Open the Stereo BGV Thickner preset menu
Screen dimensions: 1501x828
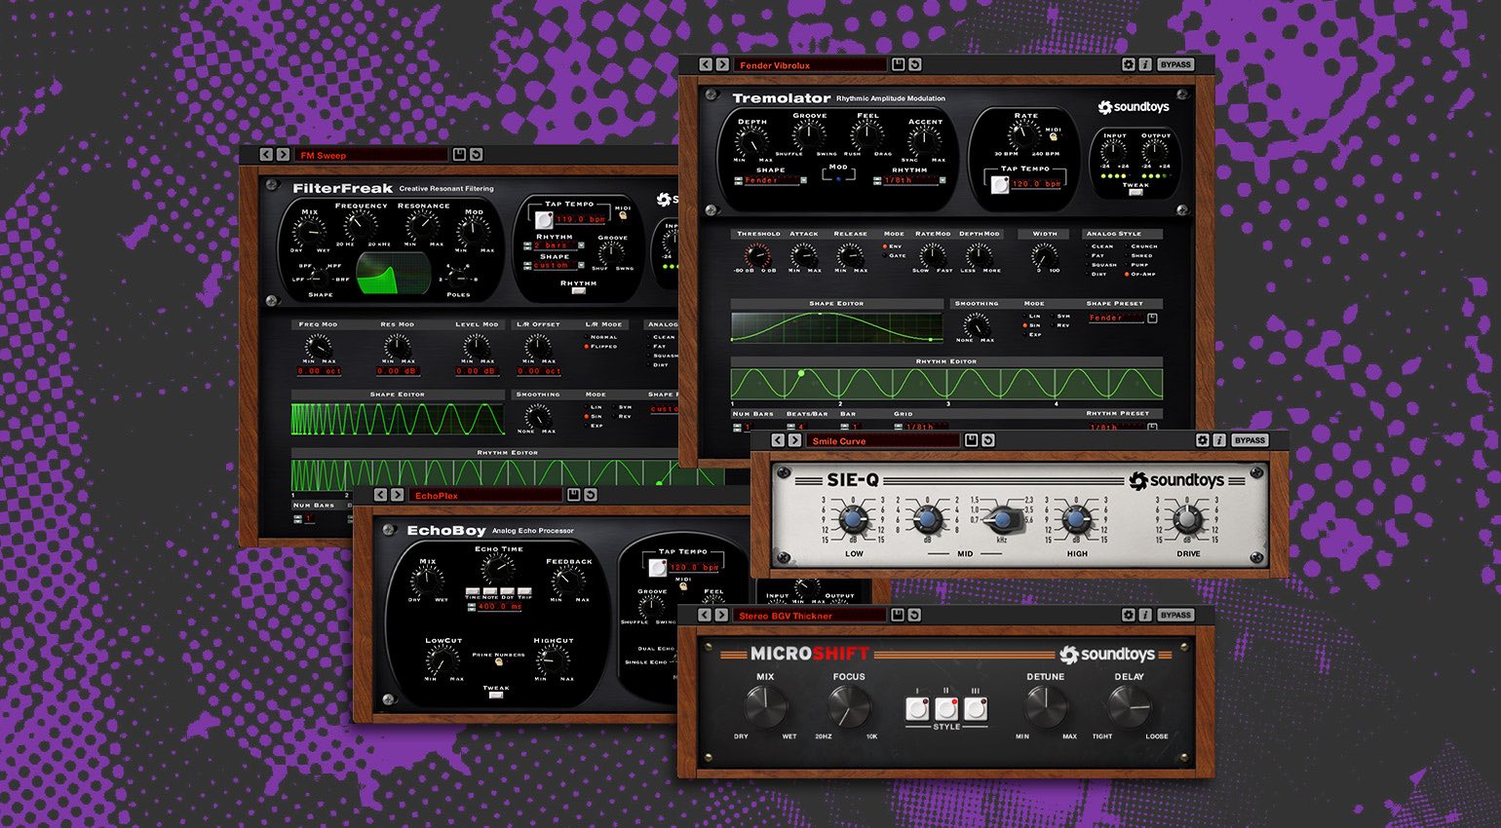pyautogui.click(x=809, y=616)
